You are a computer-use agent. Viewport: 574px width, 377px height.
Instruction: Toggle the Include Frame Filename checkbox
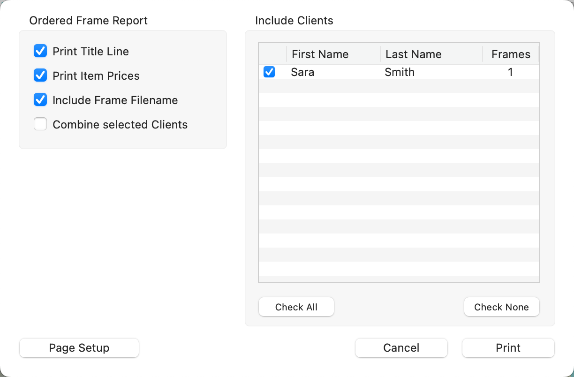tap(40, 100)
